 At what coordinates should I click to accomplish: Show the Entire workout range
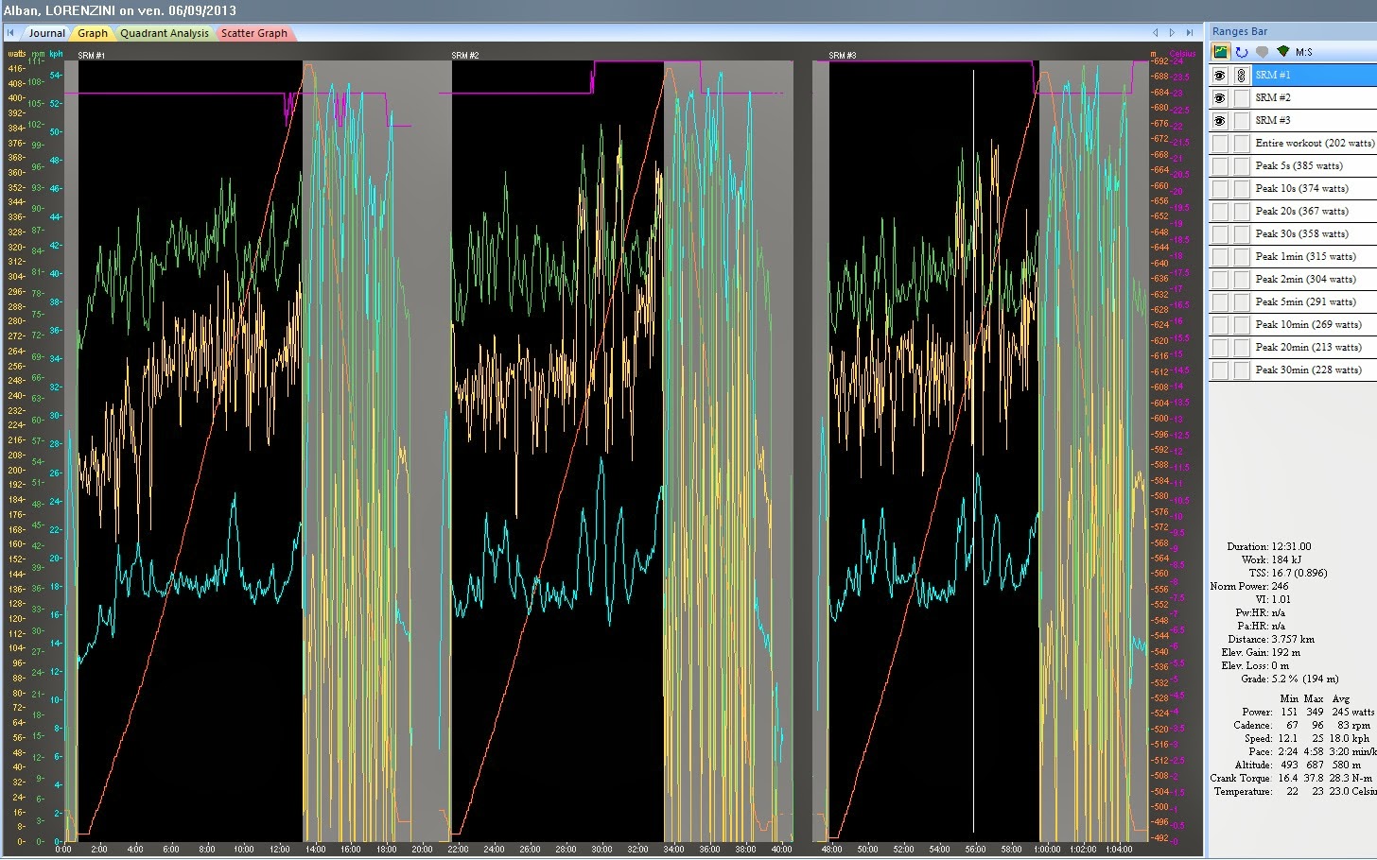(x=1220, y=143)
